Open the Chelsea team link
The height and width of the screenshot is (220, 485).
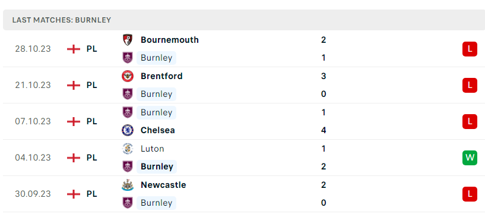click(x=158, y=130)
